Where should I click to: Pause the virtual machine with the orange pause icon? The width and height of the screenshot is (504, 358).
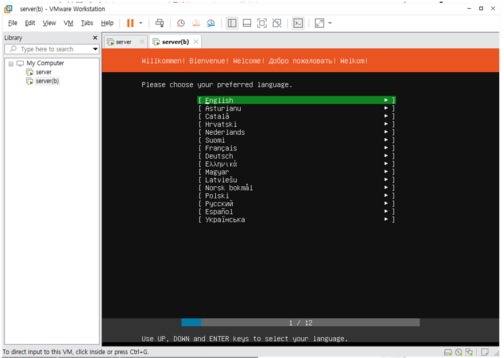tap(130, 23)
